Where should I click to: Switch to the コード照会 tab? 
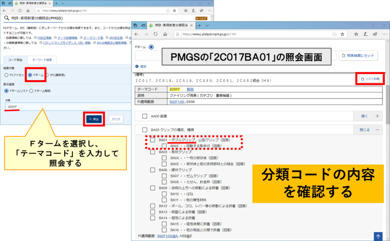point(15,60)
